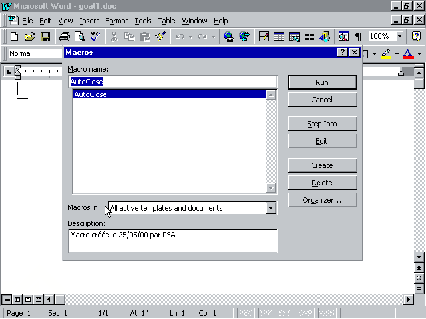This screenshot has width=426, height=319.
Task: Click the ruler tab alignment selector
Action: pyautogui.click(x=9, y=72)
